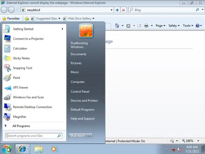Open Documents from the Start menu
The height and width of the screenshot is (154, 205).
tap(79, 54)
